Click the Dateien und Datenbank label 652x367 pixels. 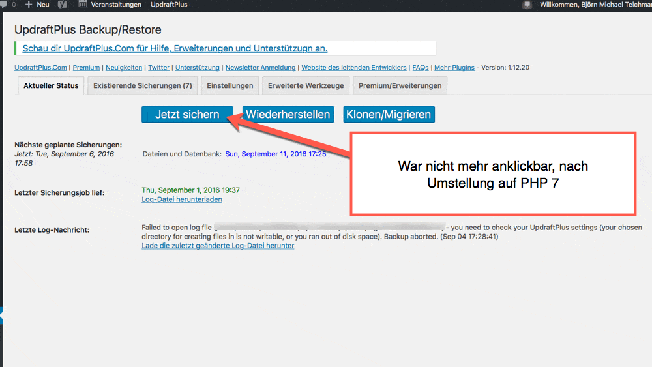(182, 154)
